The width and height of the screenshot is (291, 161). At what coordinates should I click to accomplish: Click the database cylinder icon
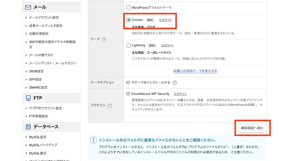click(x=28, y=127)
